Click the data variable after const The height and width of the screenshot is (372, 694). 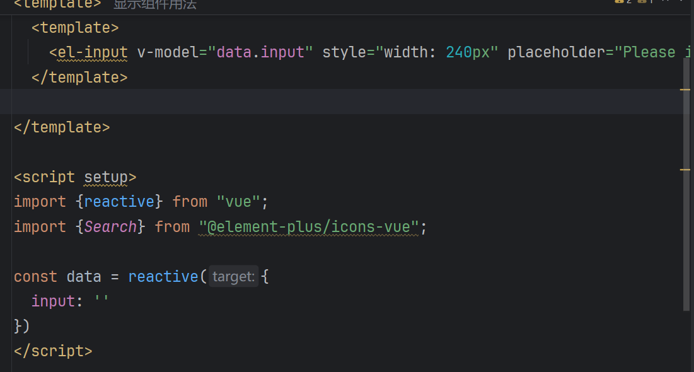(84, 277)
